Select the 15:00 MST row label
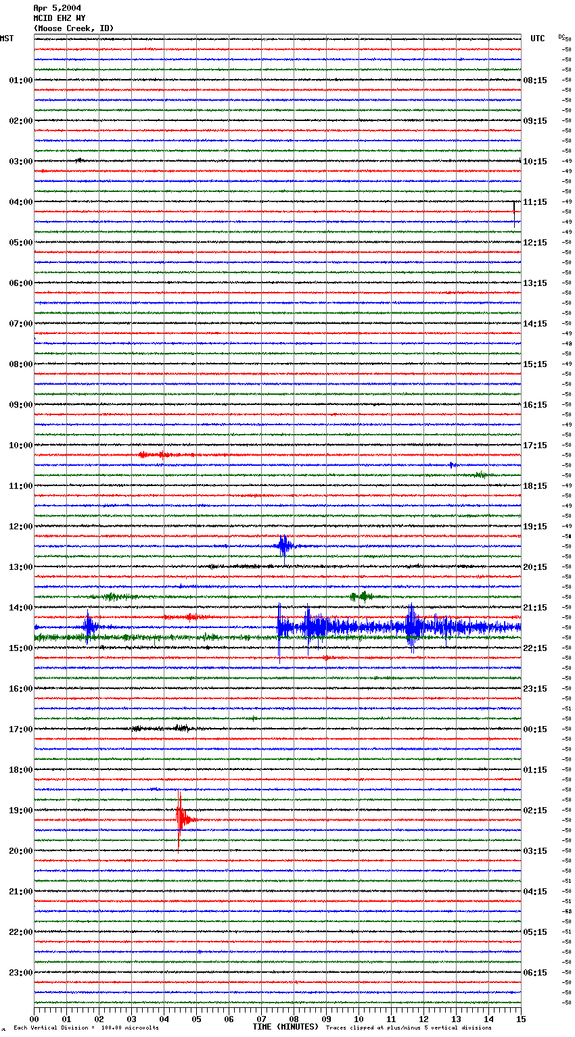This screenshot has width=575, height=1037. point(20,648)
